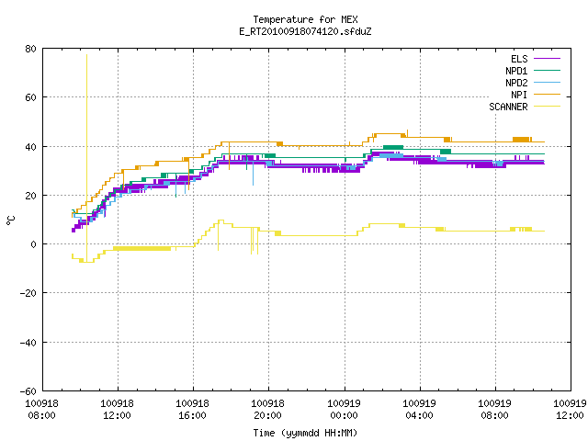The width and height of the screenshot is (588, 441).
Task: Click the °C y-axis unit label
Action: (10, 220)
